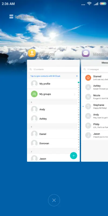108x216 pixels.
Task: Add new contact with plus button
Action: (x=73, y=156)
